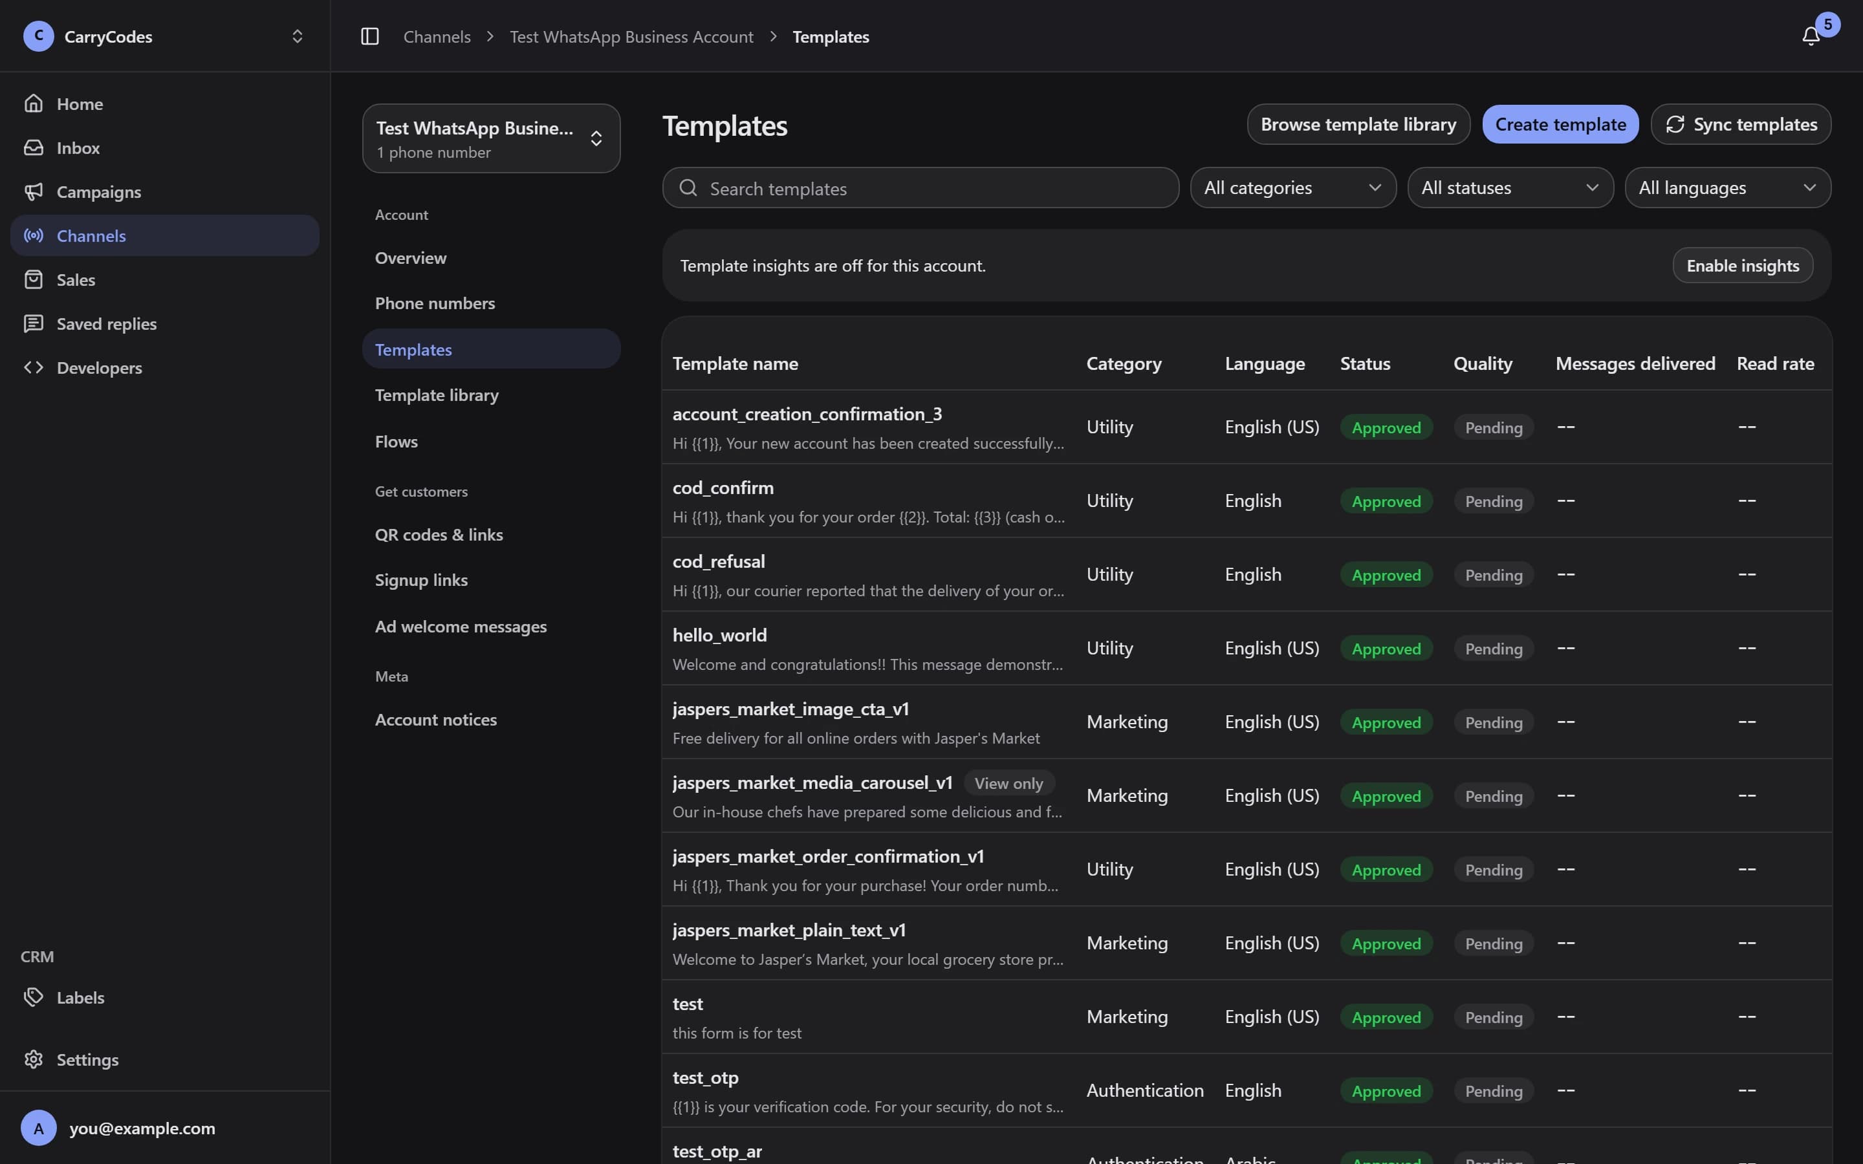Click Browse template library button
Screen dimensions: 1863x1164
[1358, 124]
